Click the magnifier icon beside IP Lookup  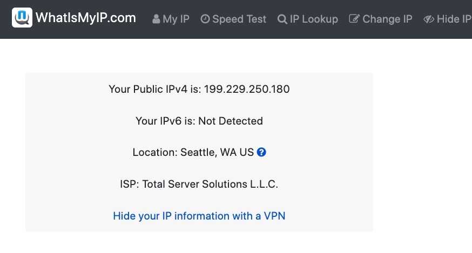[x=282, y=19]
